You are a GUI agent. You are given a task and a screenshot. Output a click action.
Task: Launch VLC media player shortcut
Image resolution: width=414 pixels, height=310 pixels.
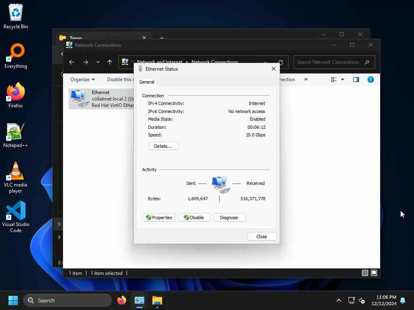coord(16,178)
